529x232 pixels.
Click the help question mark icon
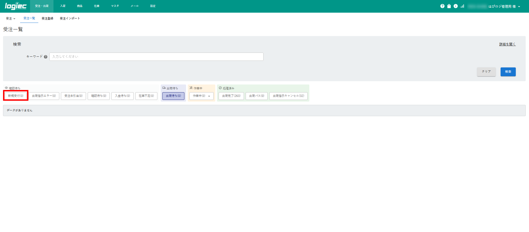coord(442,6)
